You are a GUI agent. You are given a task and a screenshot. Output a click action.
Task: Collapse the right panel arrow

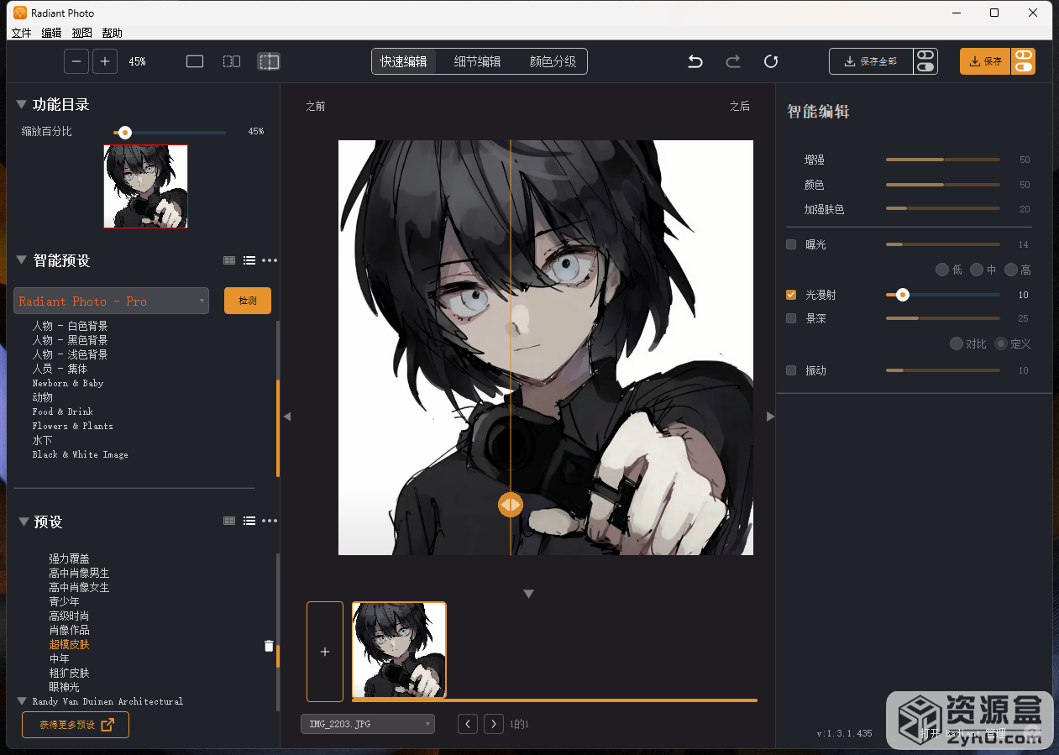pos(770,417)
